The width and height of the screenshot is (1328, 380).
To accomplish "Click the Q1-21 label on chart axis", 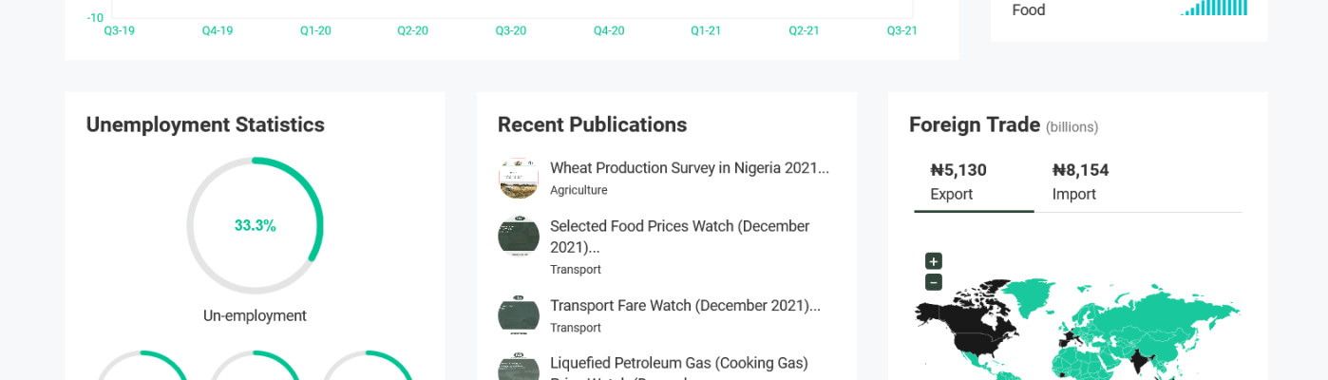I will pyautogui.click(x=706, y=30).
